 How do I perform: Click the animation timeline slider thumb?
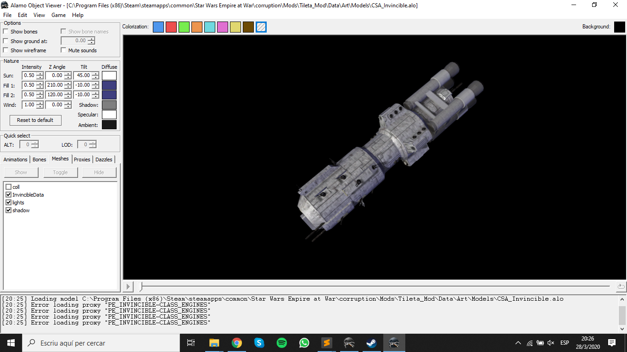tap(140, 286)
